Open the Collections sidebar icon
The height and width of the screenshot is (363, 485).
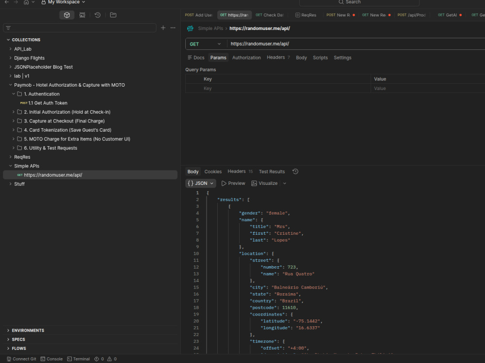pos(67,15)
